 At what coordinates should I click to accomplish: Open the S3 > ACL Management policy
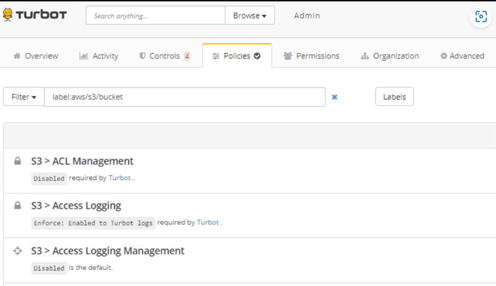pos(82,161)
